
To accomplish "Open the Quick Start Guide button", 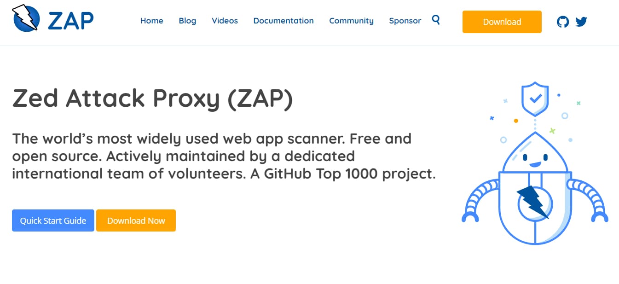I will click(x=53, y=220).
